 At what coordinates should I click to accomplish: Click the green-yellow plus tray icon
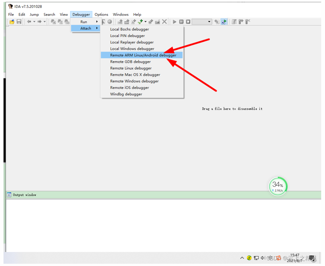[x=249, y=258]
